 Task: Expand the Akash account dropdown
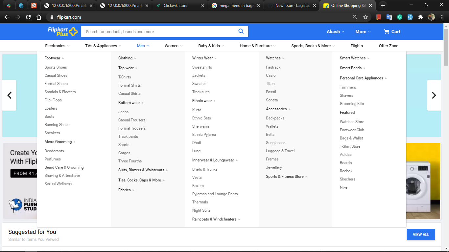coord(335,31)
